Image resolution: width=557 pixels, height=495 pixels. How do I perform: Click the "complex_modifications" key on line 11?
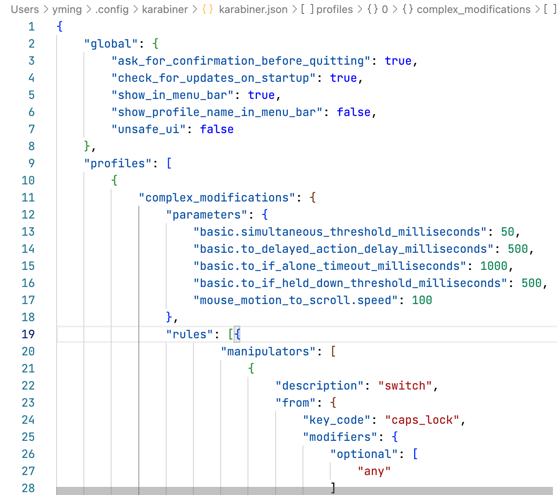click(x=217, y=197)
